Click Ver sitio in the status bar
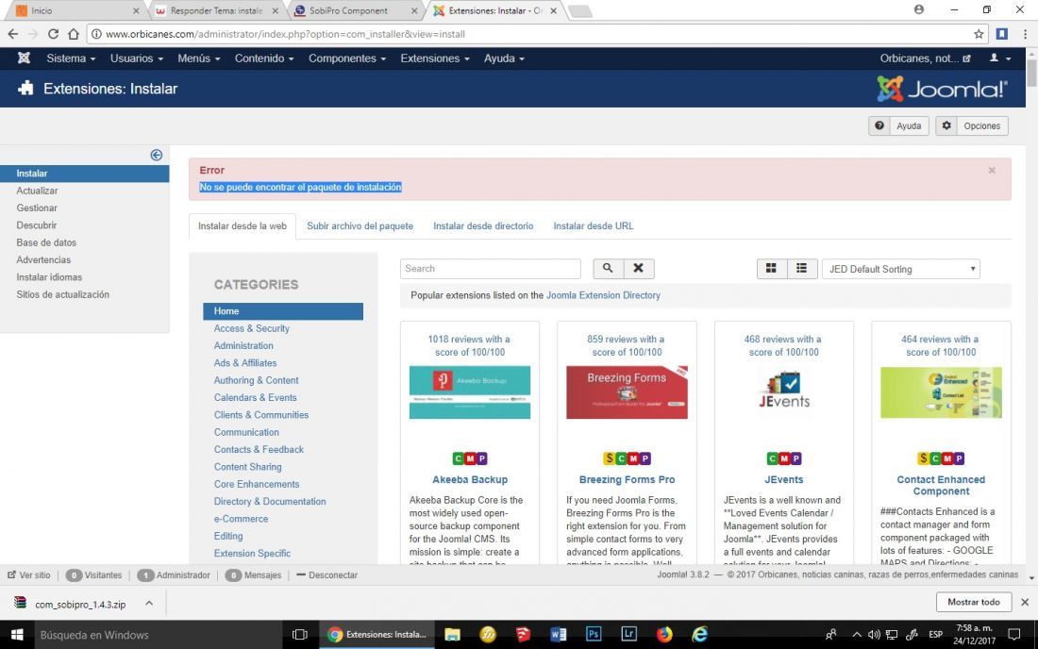1038x649 pixels. pyautogui.click(x=29, y=574)
